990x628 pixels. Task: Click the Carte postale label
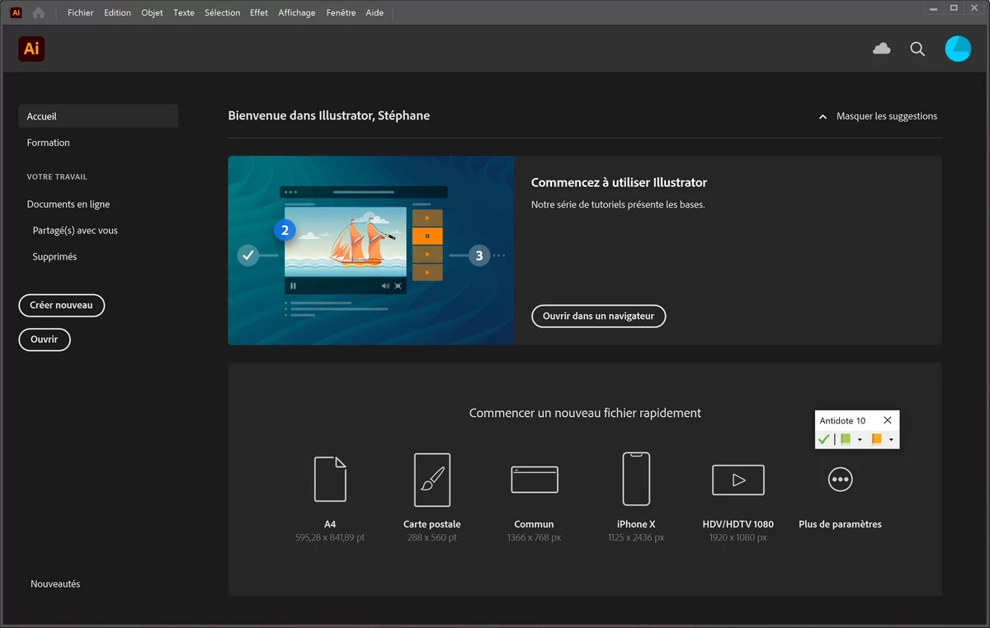(x=432, y=524)
